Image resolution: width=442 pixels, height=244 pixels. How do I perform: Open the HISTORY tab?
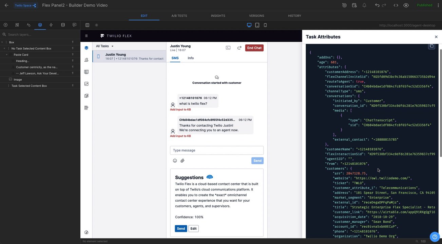click(294, 16)
